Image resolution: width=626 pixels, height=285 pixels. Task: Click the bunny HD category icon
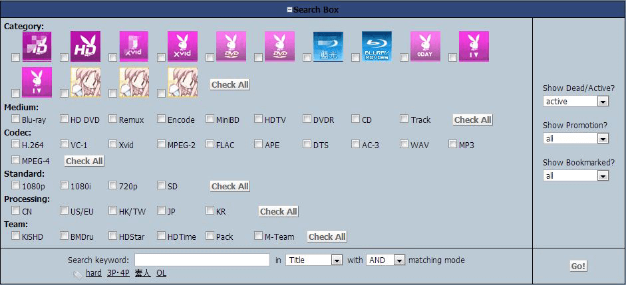(85, 47)
